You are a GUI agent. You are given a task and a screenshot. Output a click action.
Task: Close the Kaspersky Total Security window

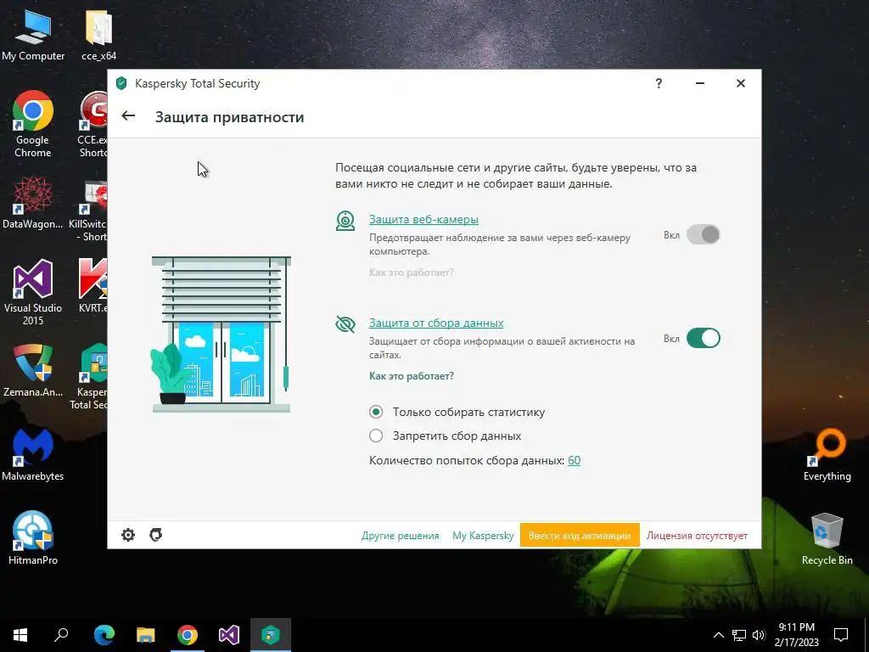coord(740,83)
